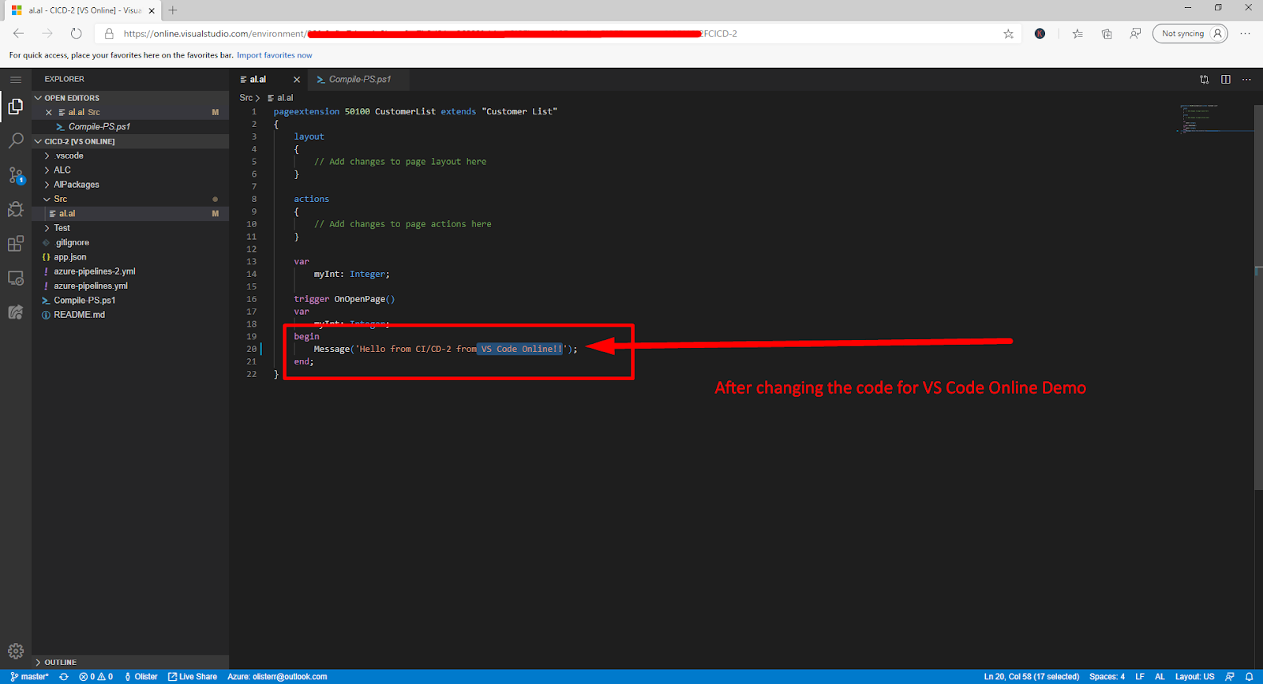Click errors and warnings status indicator
This screenshot has width=1263, height=684.
(x=96, y=677)
